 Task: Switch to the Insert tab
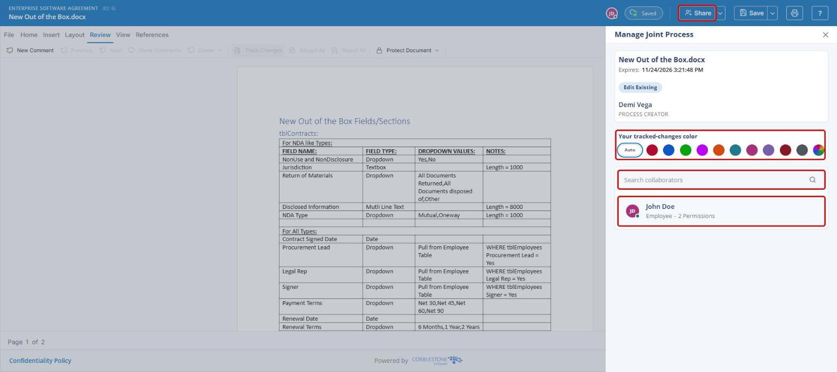(51, 35)
